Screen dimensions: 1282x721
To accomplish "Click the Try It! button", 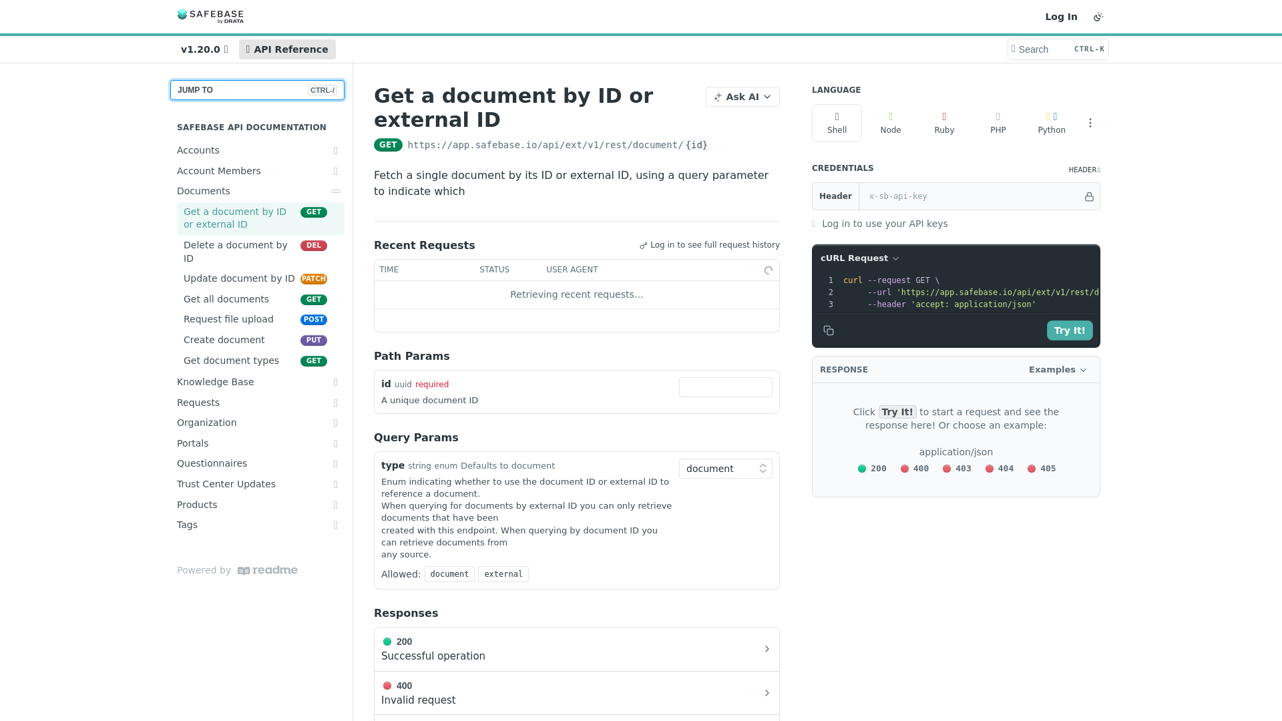I will (x=1070, y=330).
